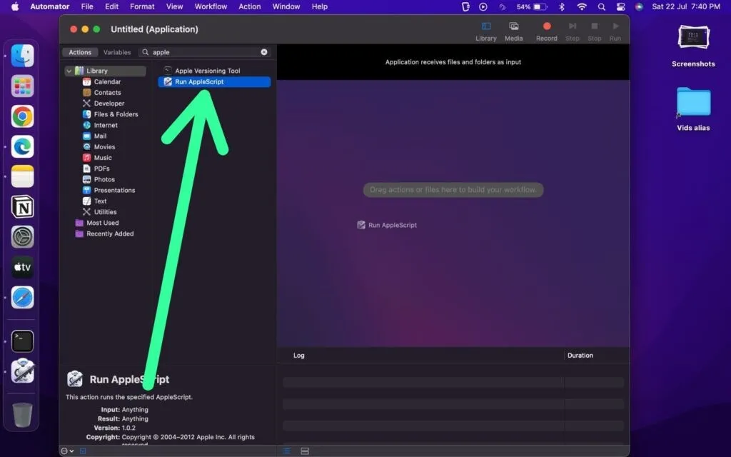Open Google Chrome from the Dock
Screen dimensions: 731x457
22,116
